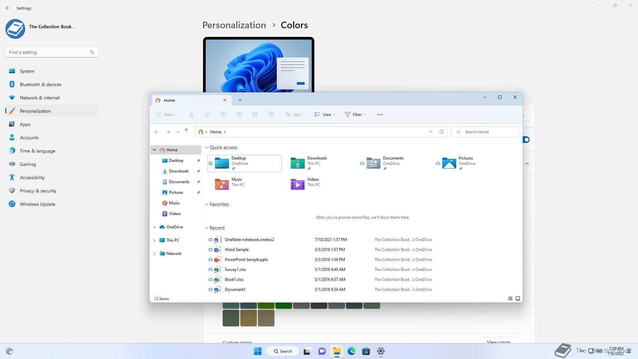Open recent locations dropdown arrow

(178, 132)
